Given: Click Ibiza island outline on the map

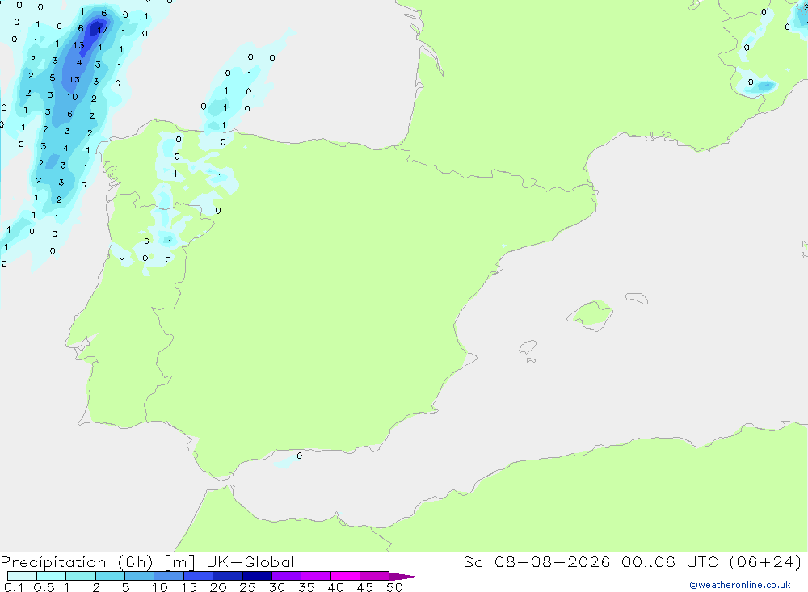Looking at the screenshot, I should pos(528,346).
